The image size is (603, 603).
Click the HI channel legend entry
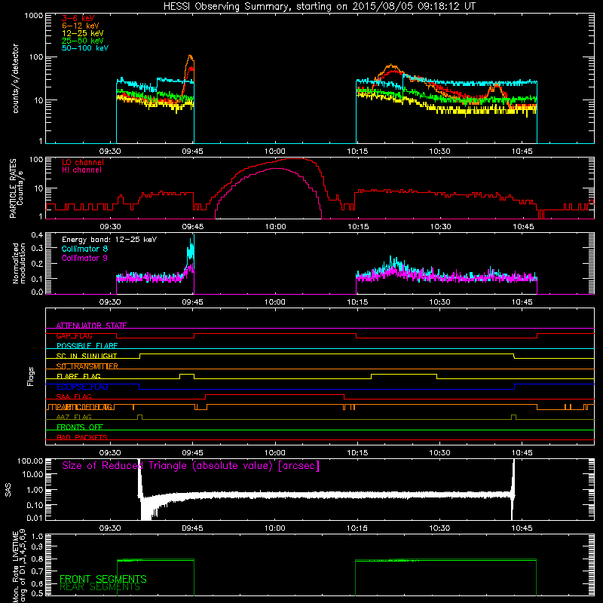tap(81, 170)
